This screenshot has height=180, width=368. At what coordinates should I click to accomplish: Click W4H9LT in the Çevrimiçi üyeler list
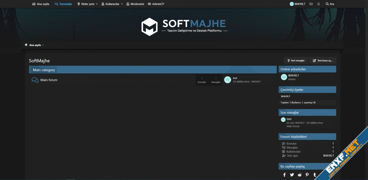(285, 96)
